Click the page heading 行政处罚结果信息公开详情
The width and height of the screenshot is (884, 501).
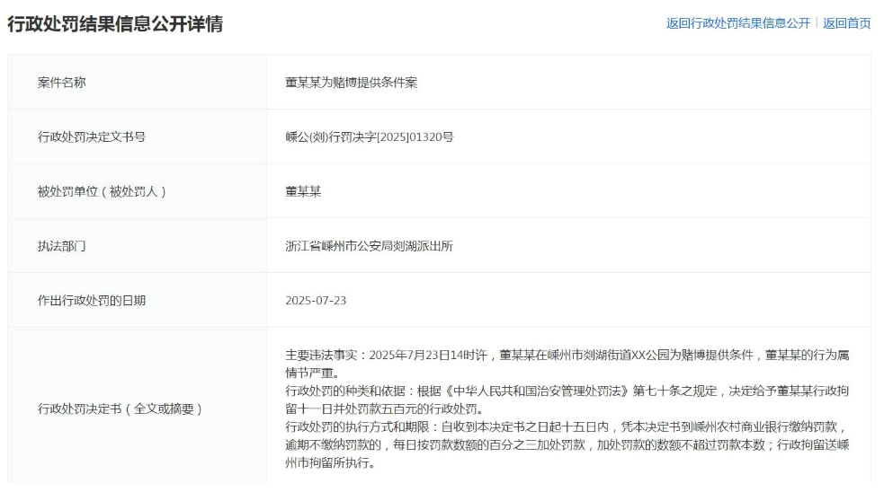[115, 24]
